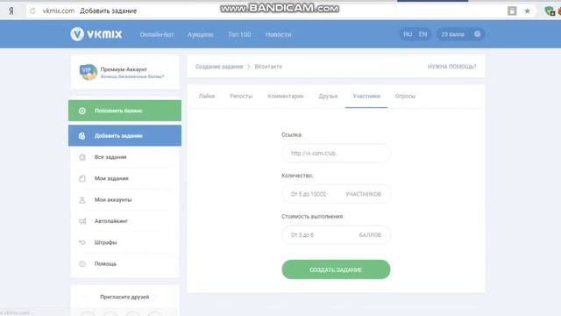561x316 pixels.
Task: Click the Нужна помощь? link
Action: (452, 67)
